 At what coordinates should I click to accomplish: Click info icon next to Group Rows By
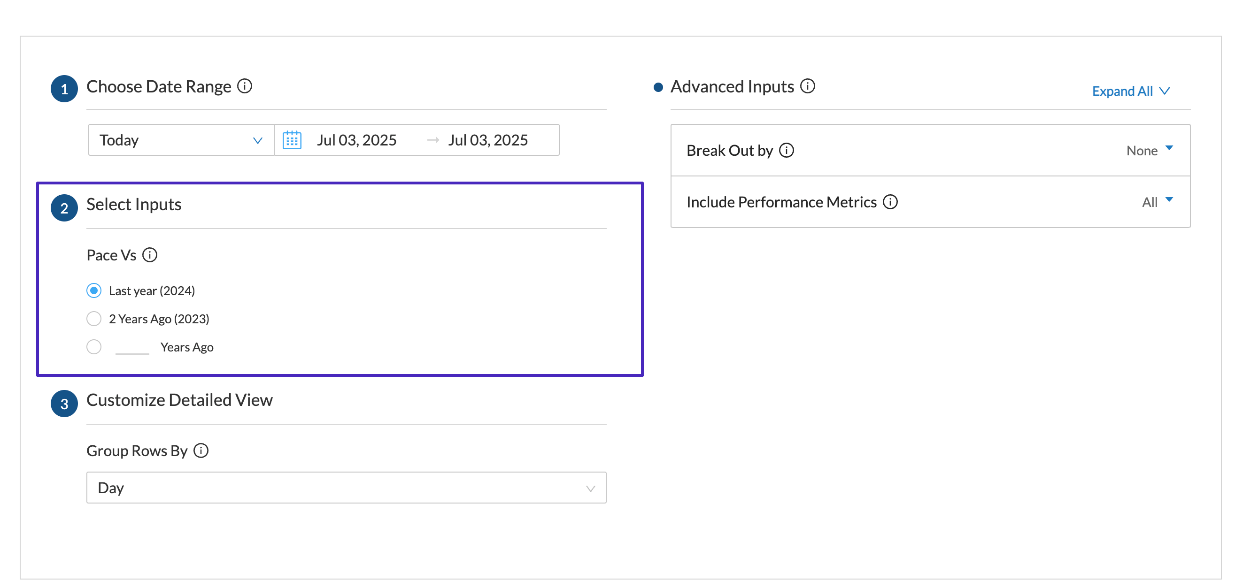click(201, 450)
